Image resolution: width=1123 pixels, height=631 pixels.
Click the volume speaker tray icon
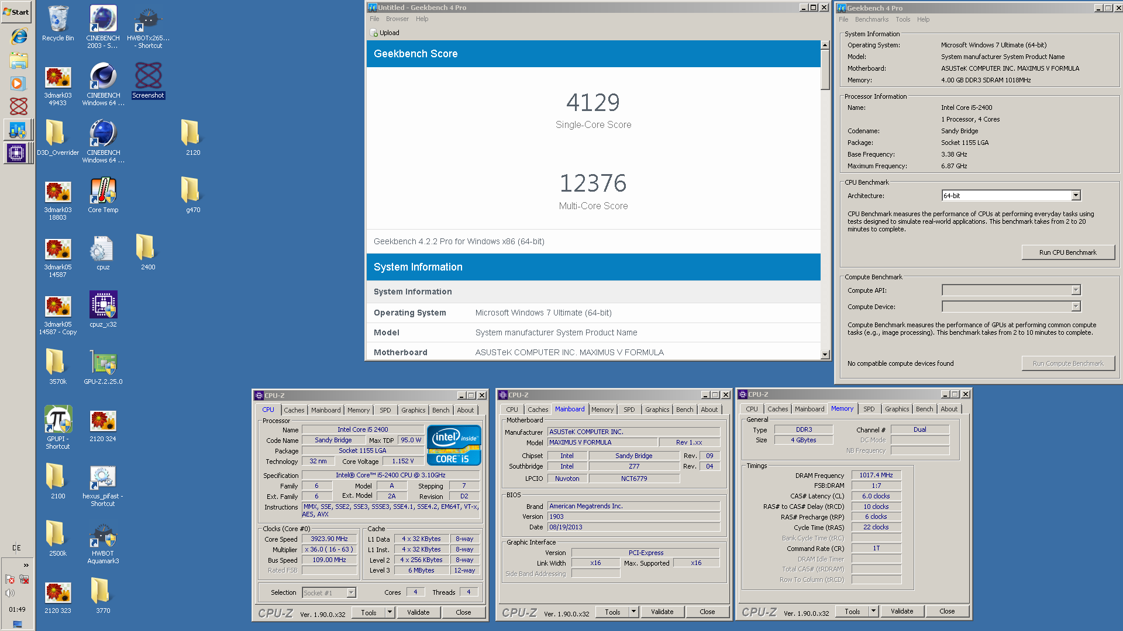click(x=10, y=593)
